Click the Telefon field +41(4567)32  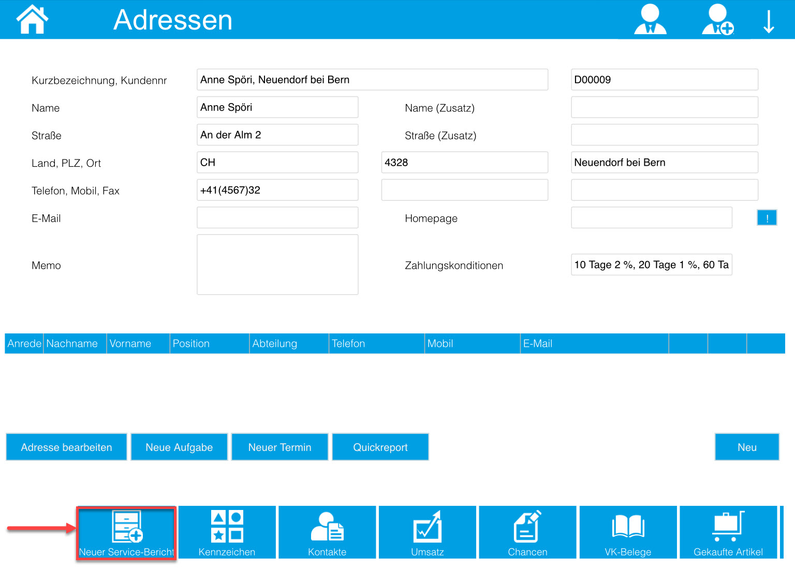(277, 190)
